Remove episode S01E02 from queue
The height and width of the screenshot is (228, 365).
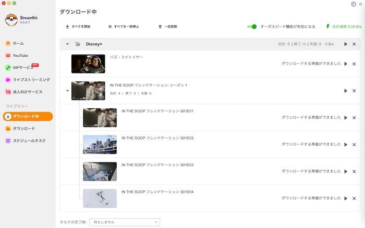coord(354,145)
